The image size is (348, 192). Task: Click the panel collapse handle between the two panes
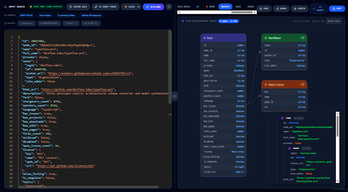click(x=175, y=96)
